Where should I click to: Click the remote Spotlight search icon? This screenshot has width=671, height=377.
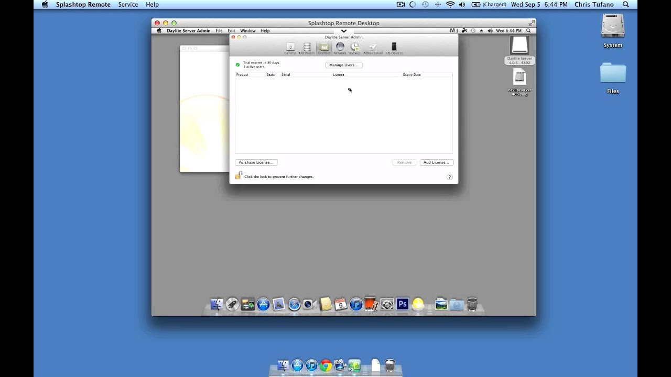[x=529, y=31]
